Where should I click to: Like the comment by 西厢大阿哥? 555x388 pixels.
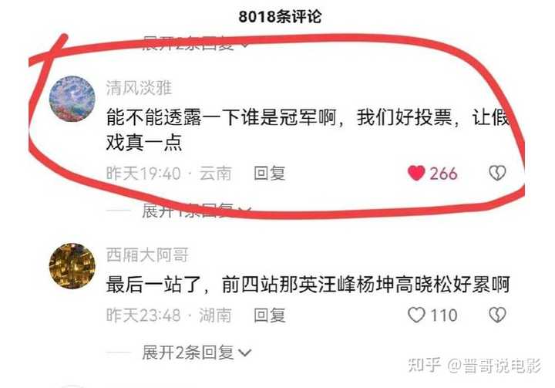[x=416, y=315]
